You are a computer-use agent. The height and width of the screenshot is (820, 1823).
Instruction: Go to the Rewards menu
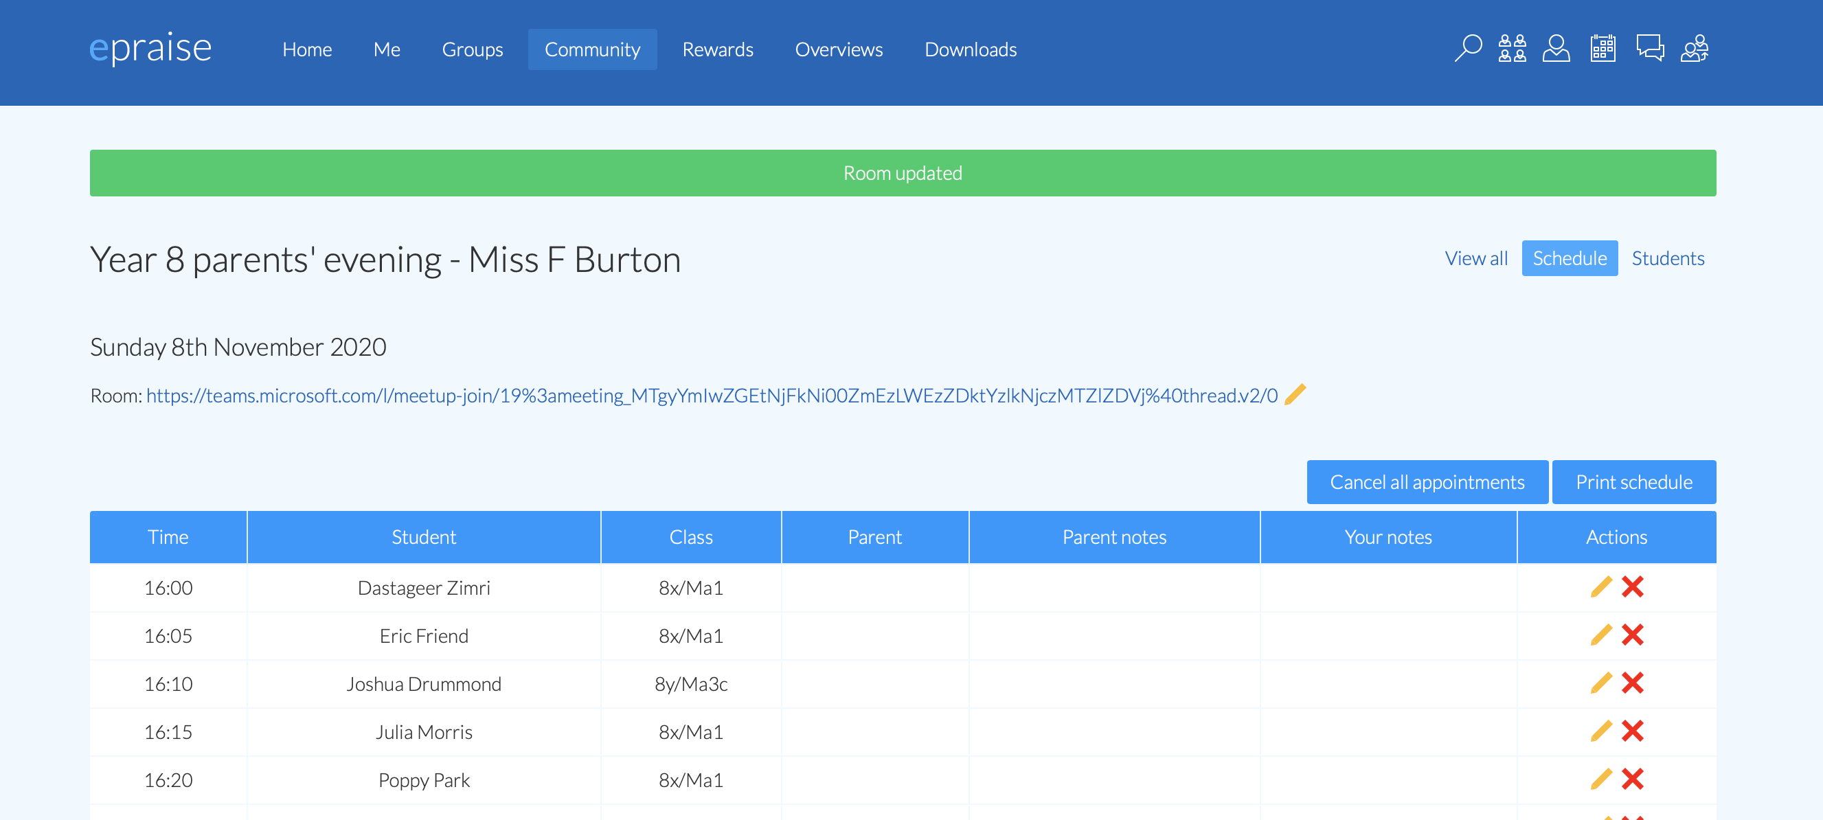(x=718, y=49)
